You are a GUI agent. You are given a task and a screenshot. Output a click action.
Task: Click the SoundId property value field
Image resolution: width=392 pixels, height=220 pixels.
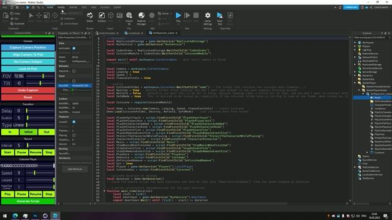click(81, 86)
